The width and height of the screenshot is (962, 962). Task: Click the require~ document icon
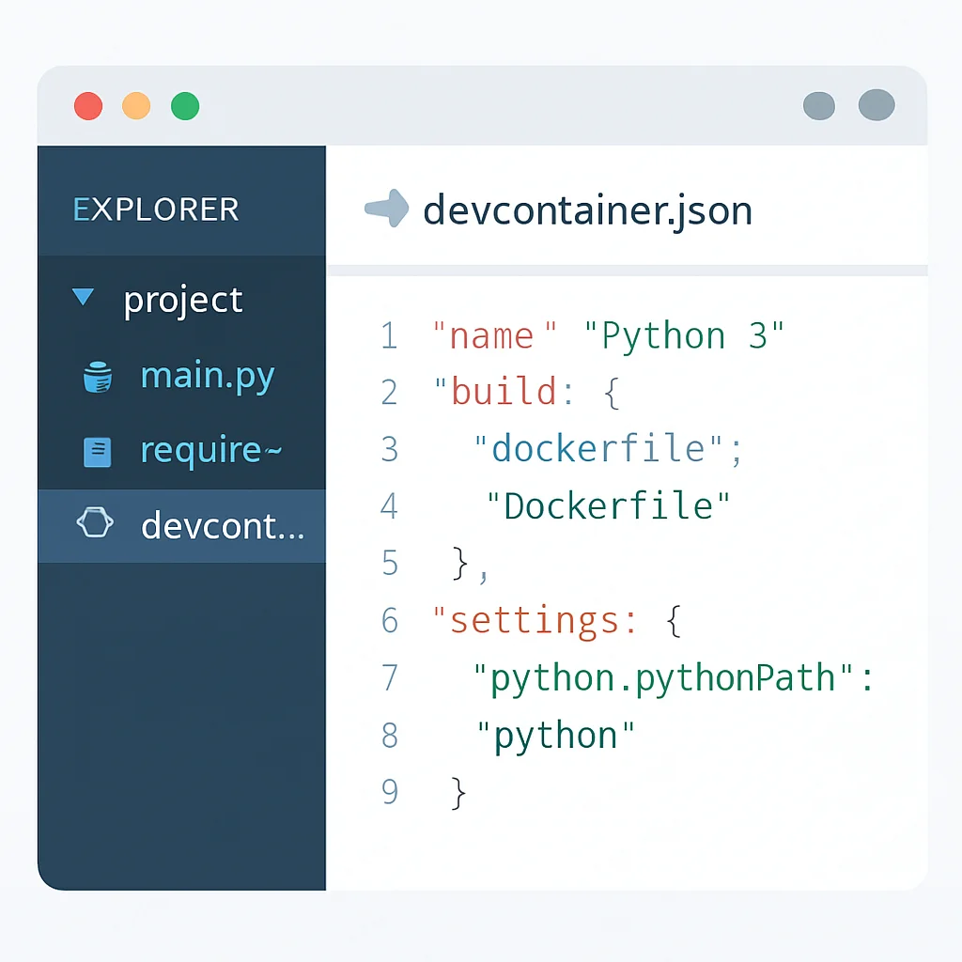coord(98,452)
